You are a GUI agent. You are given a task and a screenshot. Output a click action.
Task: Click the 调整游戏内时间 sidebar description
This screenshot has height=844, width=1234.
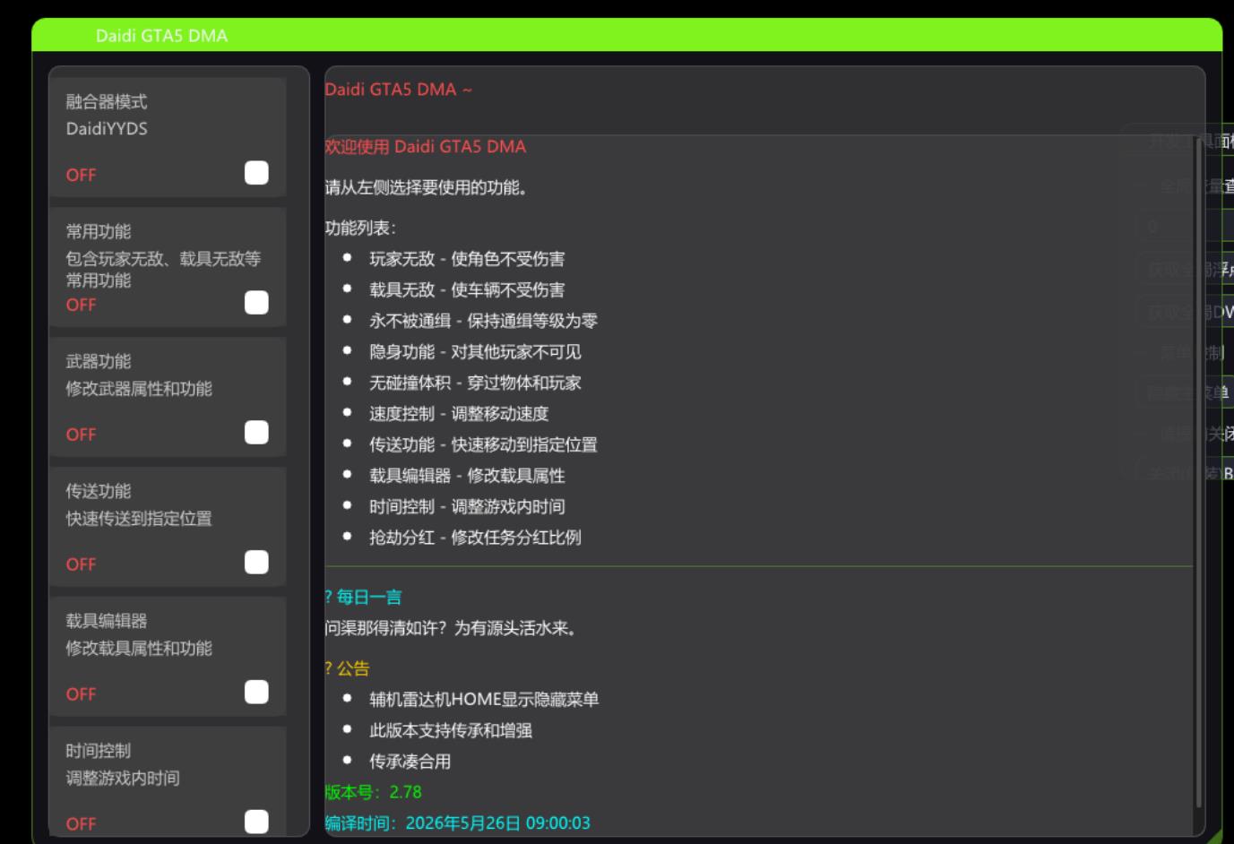click(x=123, y=779)
